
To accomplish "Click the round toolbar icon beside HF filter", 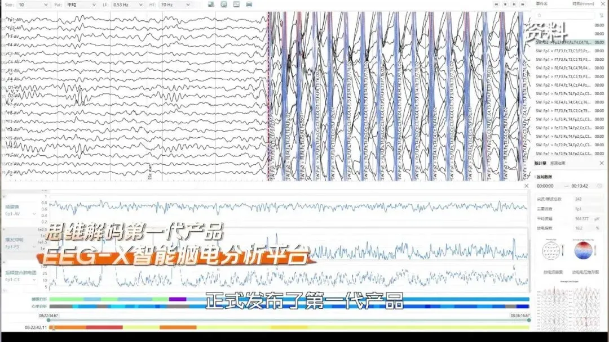I will coord(224,4).
